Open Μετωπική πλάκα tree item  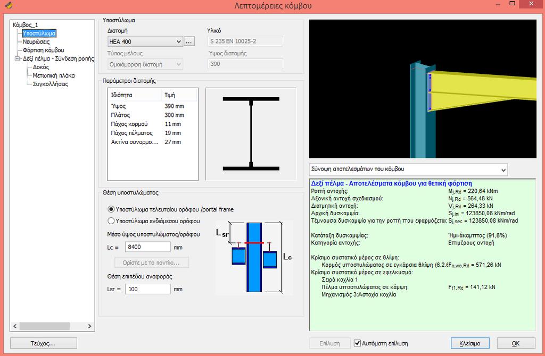[x=54, y=75]
